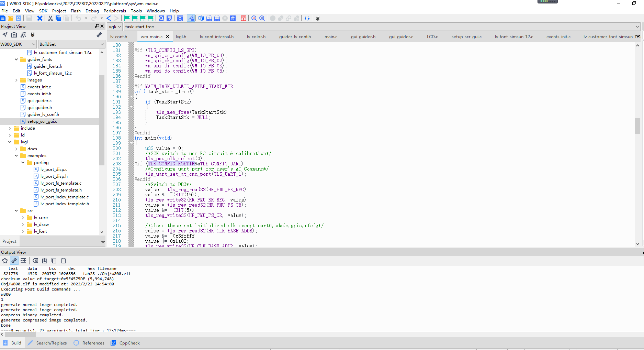The image size is (644, 350).
Task: Clear output with the eraser icon in Output View
Action: (x=35, y=261)
